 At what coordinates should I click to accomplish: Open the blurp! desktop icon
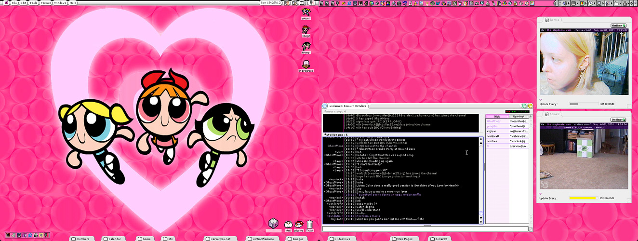tap(306, 30)
